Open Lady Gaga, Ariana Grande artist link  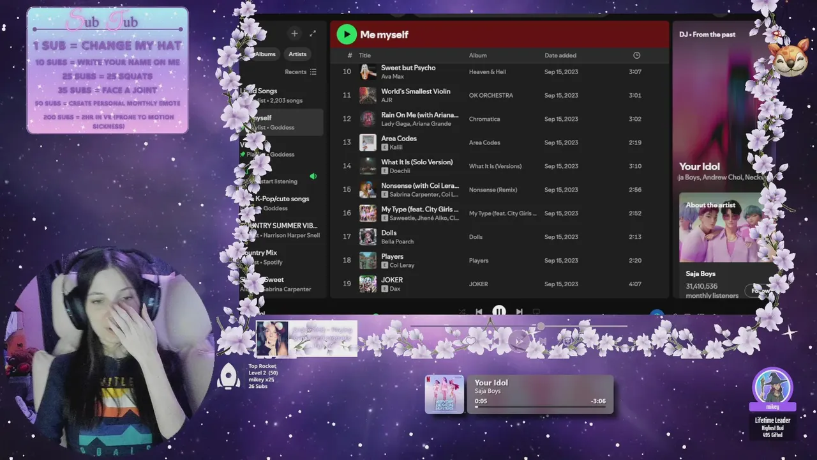click(x=416, y=124)
